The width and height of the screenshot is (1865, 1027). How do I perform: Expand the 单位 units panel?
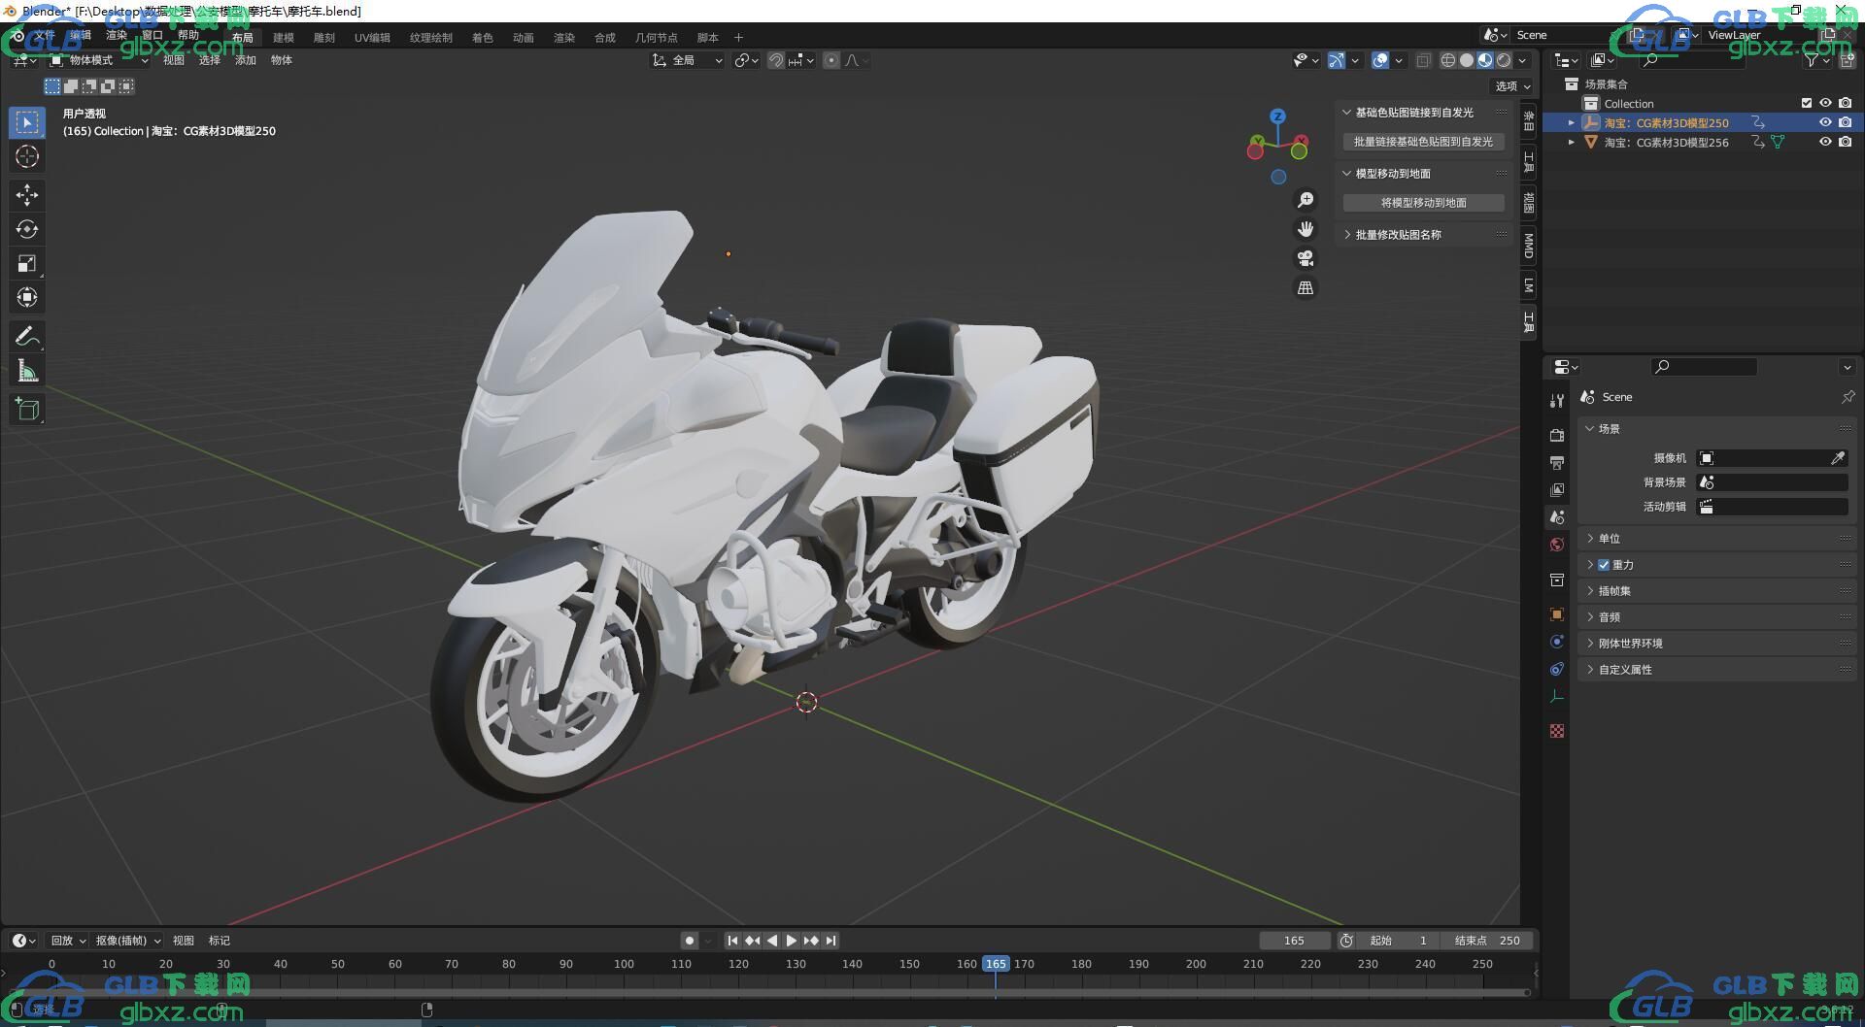click(1590, 539)
